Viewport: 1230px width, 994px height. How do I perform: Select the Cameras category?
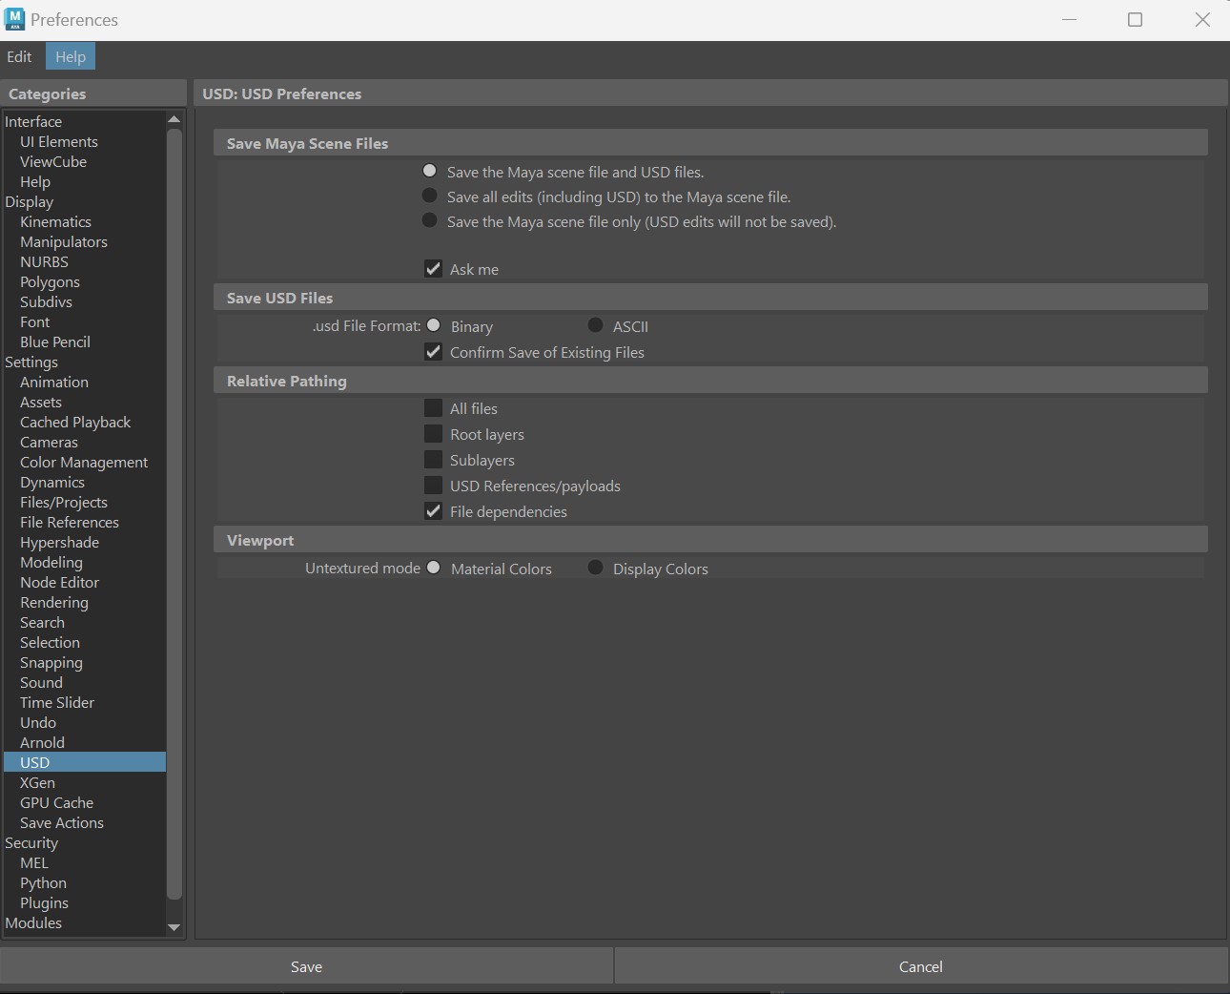pos(49,442)
